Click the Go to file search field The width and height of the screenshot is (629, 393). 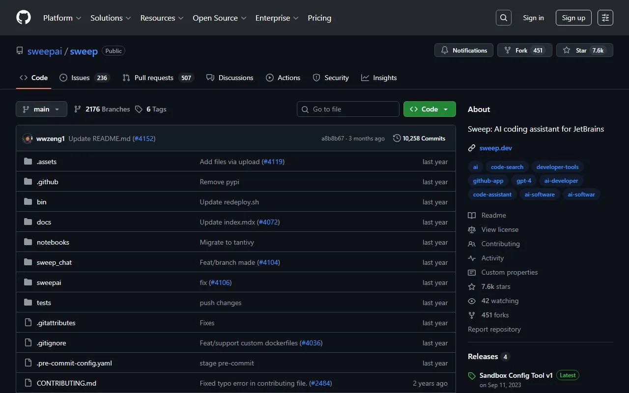348,109
